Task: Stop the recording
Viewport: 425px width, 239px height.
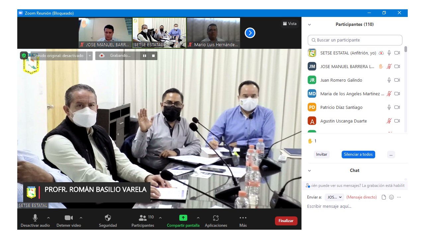Action: 153,56
